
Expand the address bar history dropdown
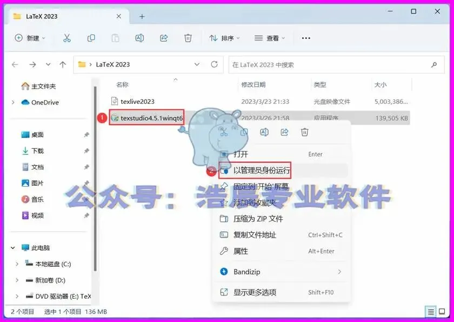pos(197,64)
